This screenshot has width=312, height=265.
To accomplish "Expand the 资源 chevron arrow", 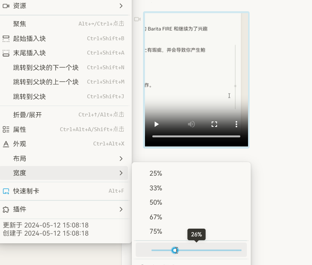I will (x=121, y=6).
